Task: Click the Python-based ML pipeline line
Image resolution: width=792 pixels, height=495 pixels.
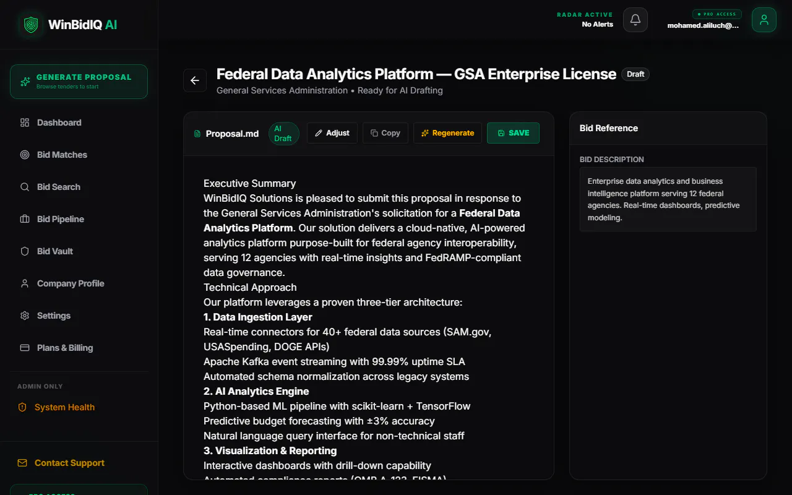Action: [x=337, y=406]
